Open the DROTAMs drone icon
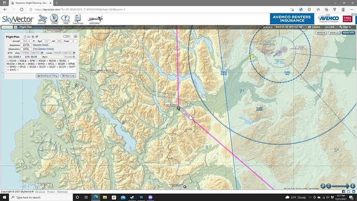 pyautogui.click(x=95, y=20)
